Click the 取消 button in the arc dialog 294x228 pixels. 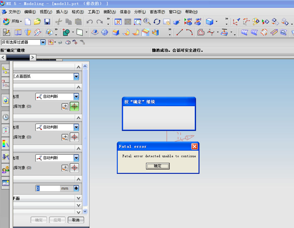coord(76,220)
